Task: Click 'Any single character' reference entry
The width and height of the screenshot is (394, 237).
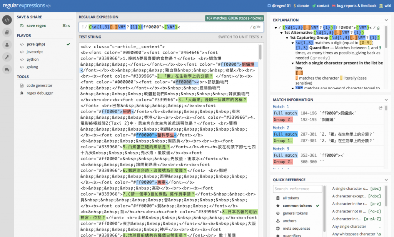Action: (356, 227)
